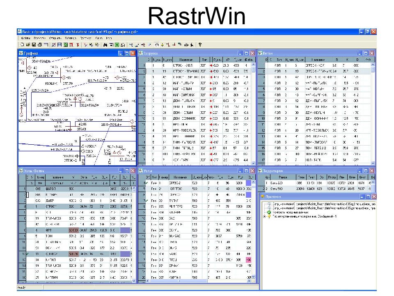Close the Протокол window
Viewport: 394px width, 296px height.
click(x=374, y=197)
